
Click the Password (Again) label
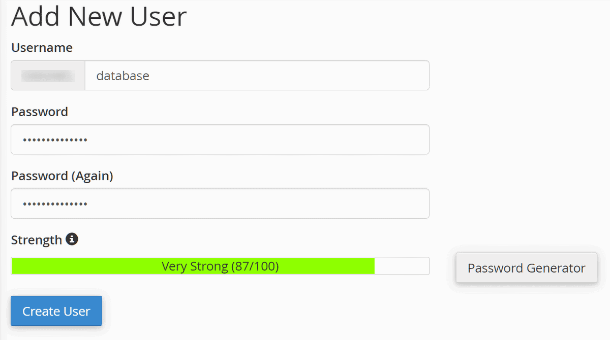click(x=62, y=176)
